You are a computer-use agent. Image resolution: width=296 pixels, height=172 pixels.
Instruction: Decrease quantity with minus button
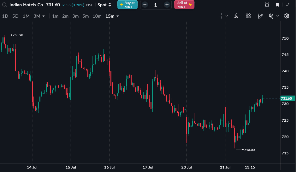145,5
